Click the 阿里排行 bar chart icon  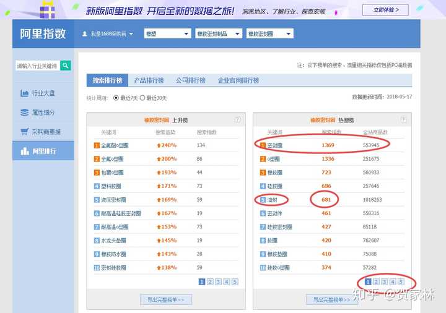tap(24, 151)
